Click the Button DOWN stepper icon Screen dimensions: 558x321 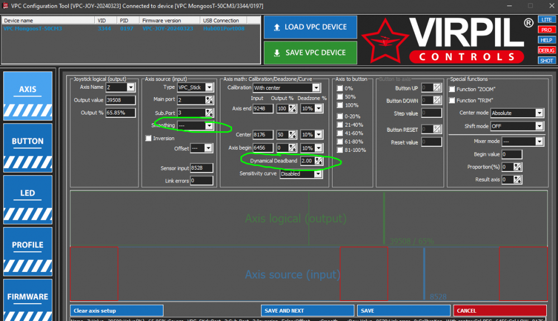(437, 100)
